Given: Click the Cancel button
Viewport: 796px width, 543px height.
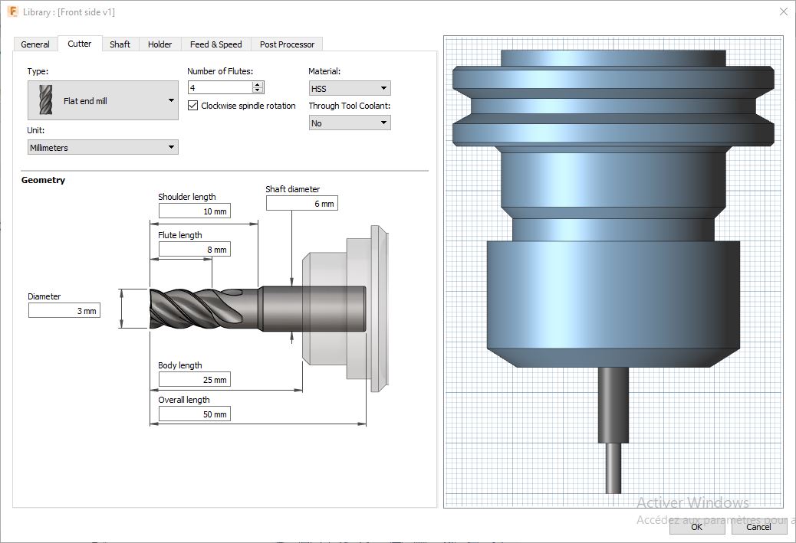Looking at the screenshot, I should [759, 527].
